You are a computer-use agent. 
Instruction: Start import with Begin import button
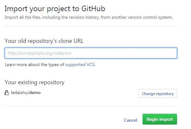click(x=160, y=119)
